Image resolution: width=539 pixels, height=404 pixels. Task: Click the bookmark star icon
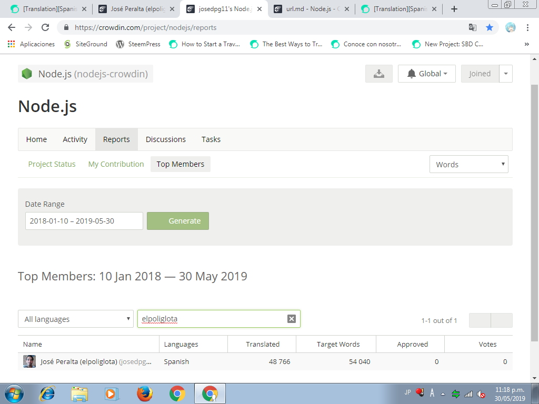490,27
